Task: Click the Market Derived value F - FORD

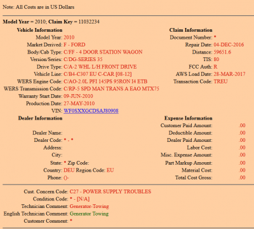Action: coord(74,45)
